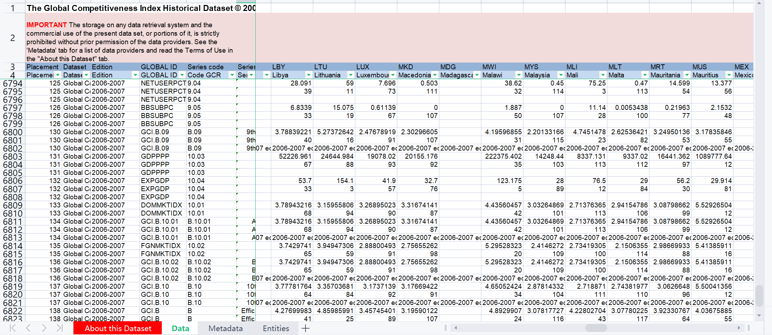Select the Data sheet tab
772x335 pixels.
(180, 328)
